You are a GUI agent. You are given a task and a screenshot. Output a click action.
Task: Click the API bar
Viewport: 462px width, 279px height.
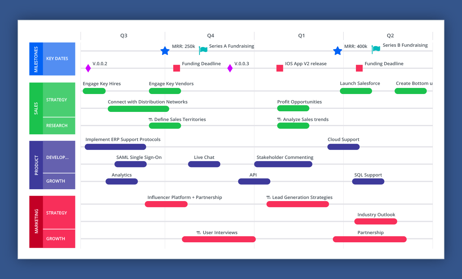coord(254,182)
